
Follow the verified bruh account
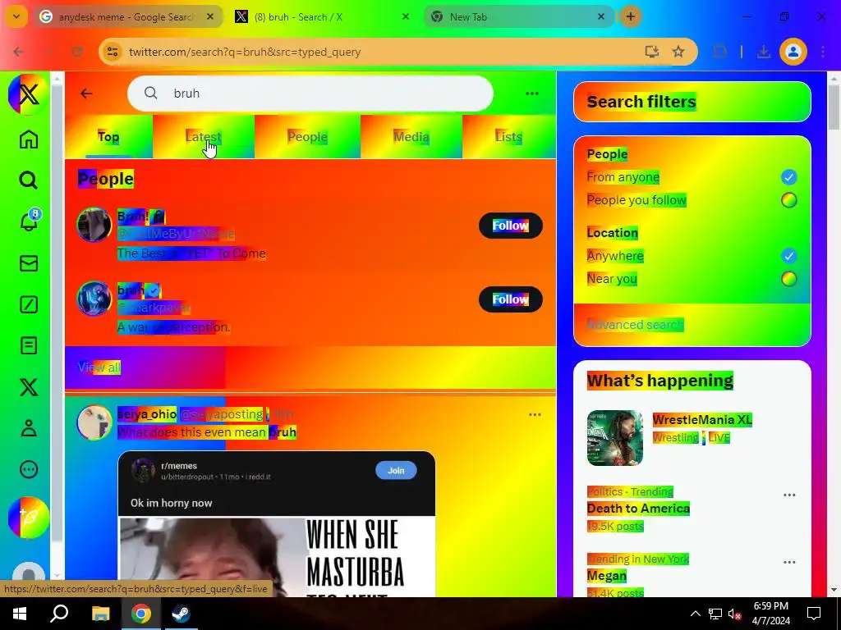(511, 299)
